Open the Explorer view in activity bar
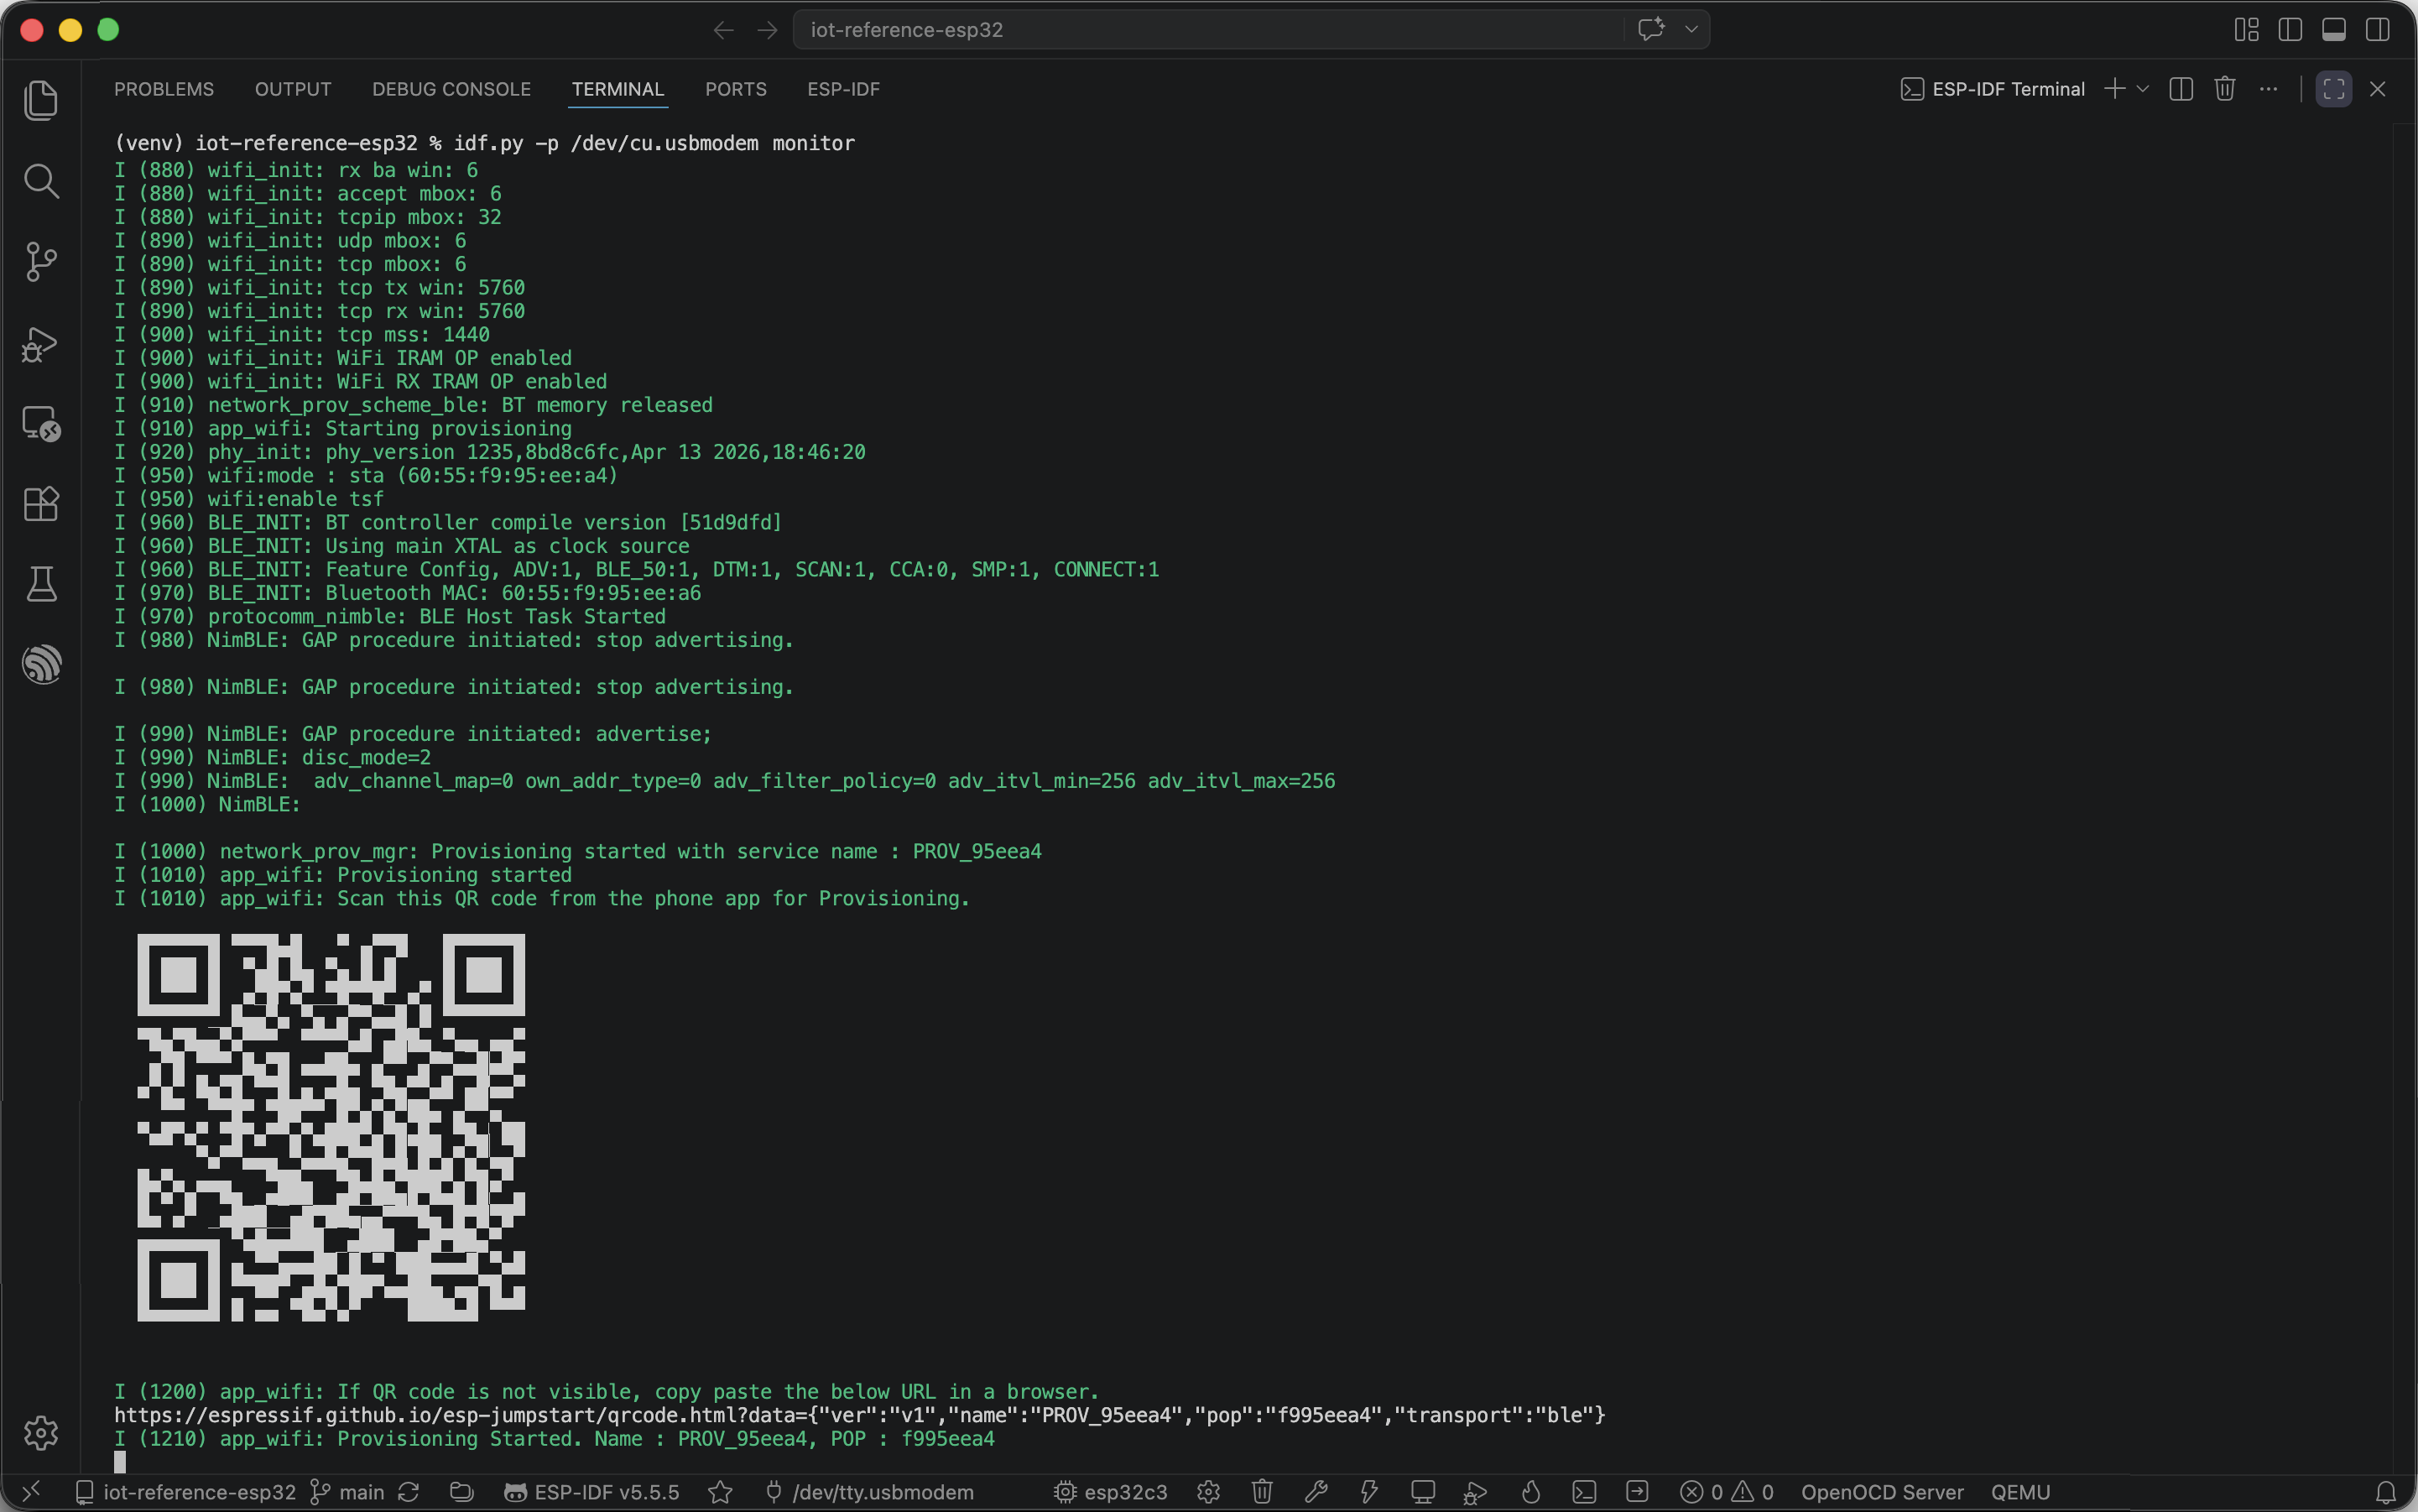 tap(41, 100)
